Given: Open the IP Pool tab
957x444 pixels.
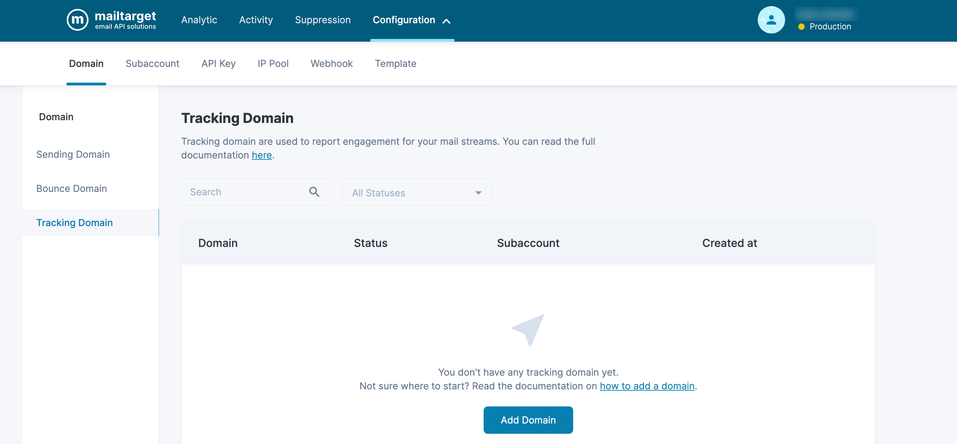Looking at the screenshot, I should (273, 64).
